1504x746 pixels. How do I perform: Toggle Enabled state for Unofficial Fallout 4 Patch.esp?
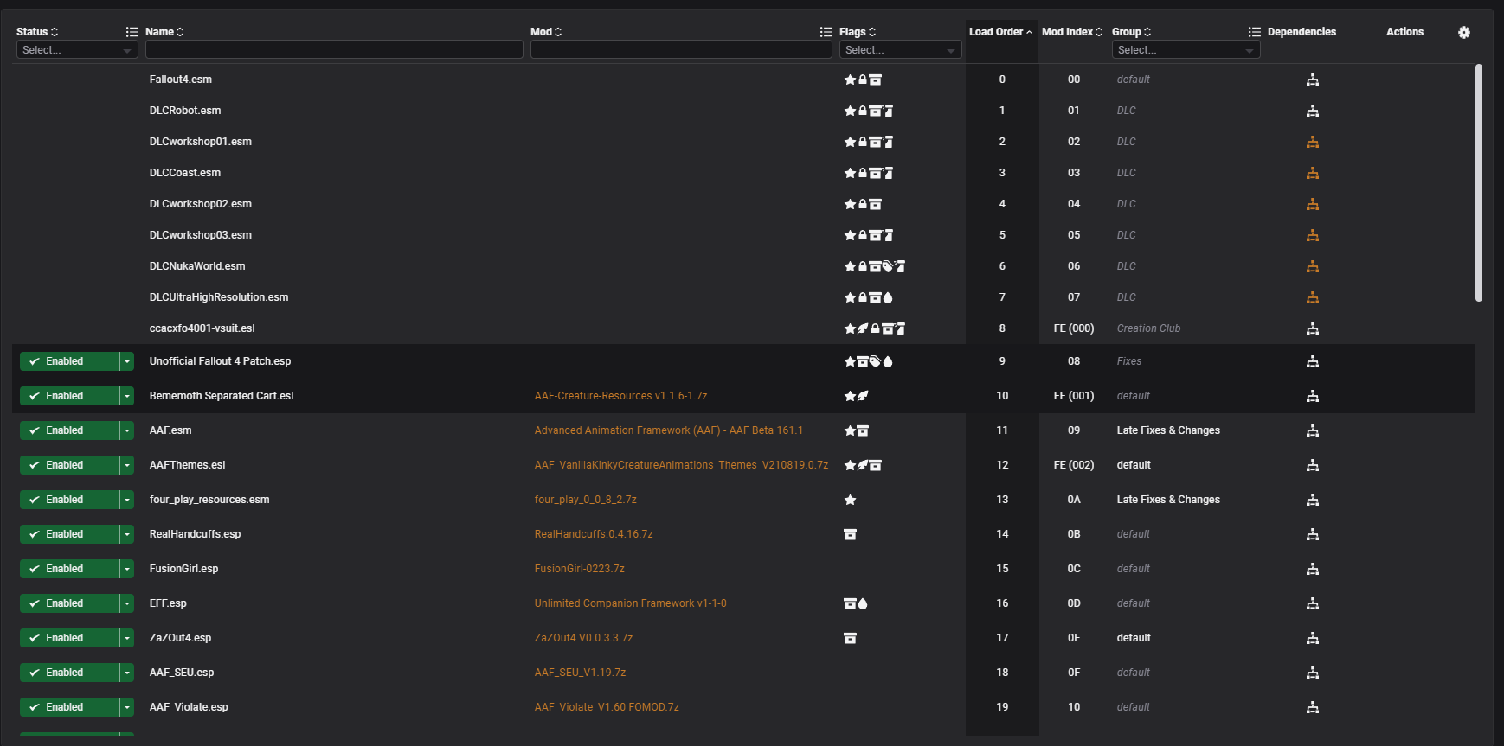coord(69,361)
